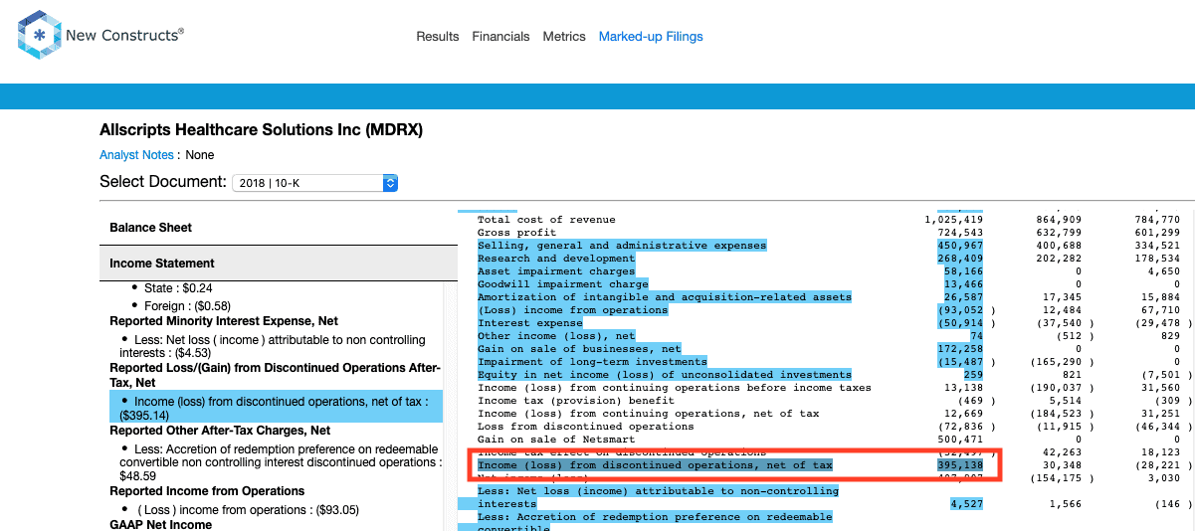Open the Marked-up Filings menu item
The image size is (1195, 531).
651,37
